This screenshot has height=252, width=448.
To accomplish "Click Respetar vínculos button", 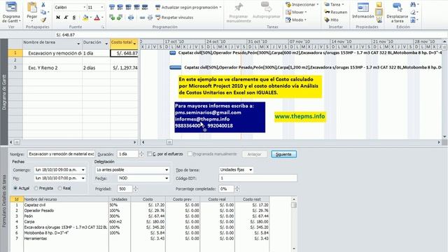I will coord(174,17).
